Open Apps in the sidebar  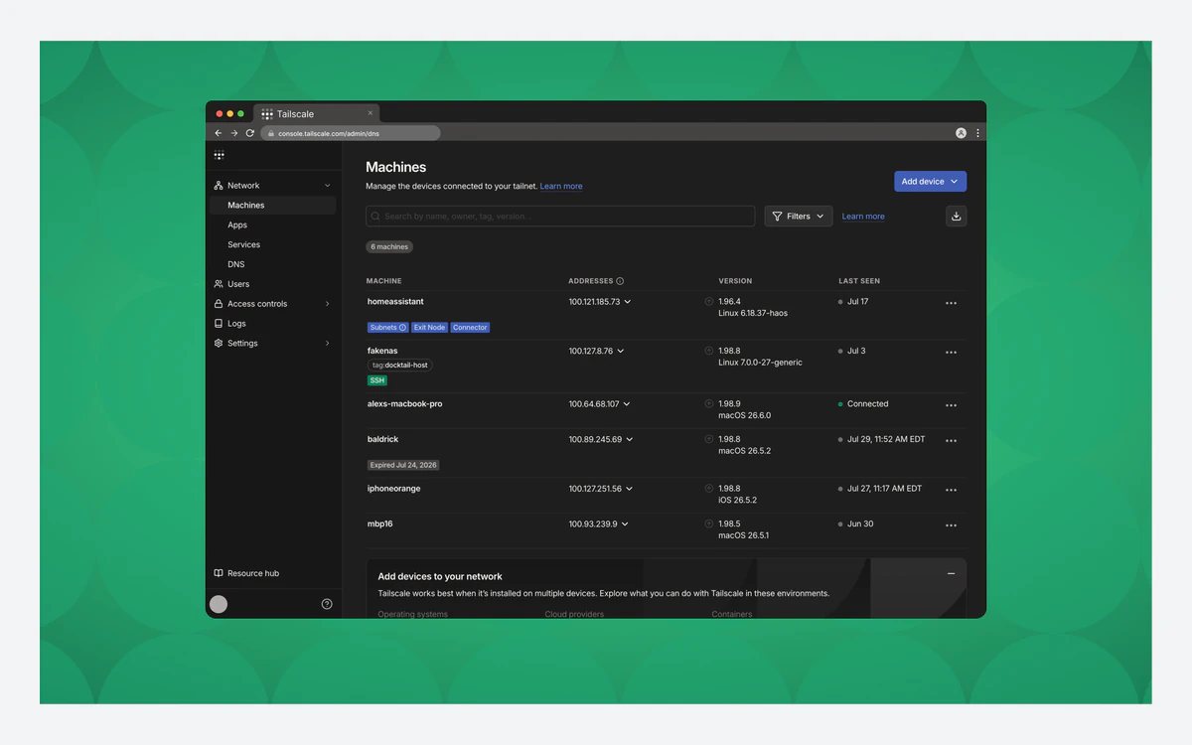coord(237,225)
